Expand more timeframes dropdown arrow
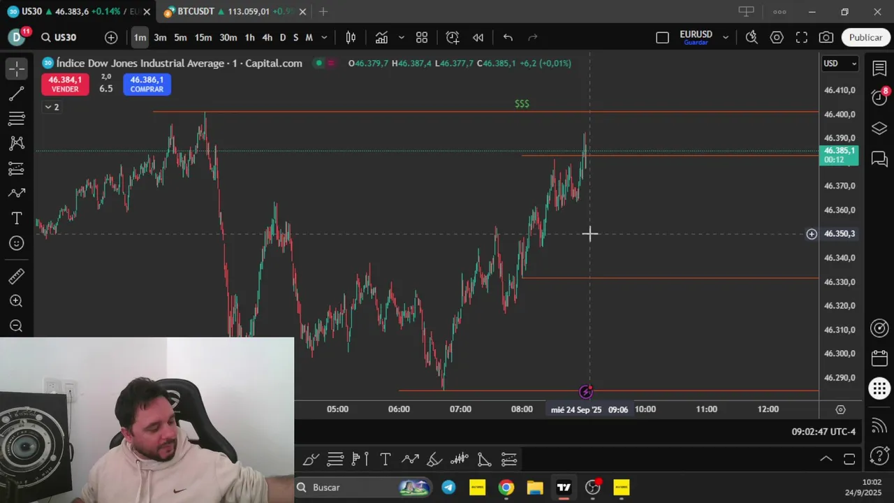Image resolution: width=894 pixels, height=503 pixels. (x=324, y=38)
